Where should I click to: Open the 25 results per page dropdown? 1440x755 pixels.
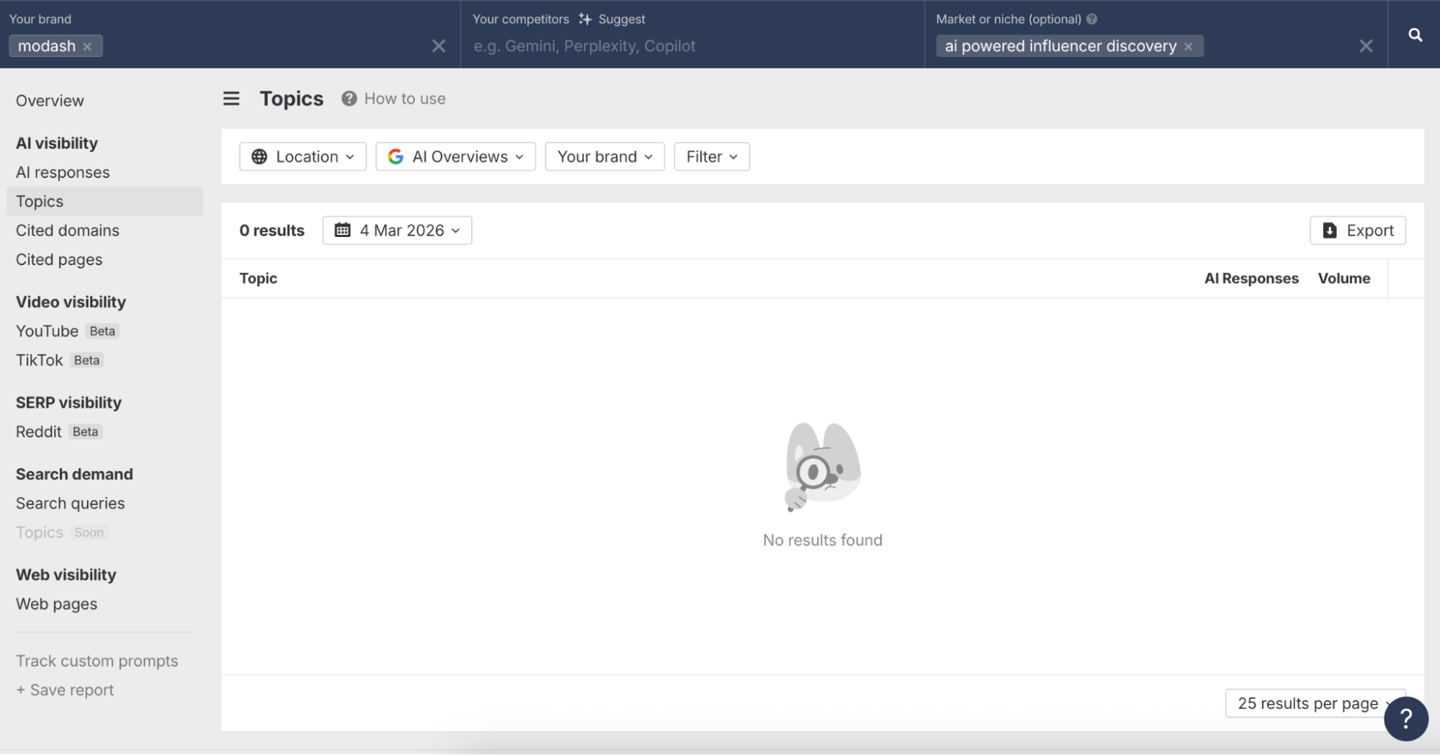1308,703
